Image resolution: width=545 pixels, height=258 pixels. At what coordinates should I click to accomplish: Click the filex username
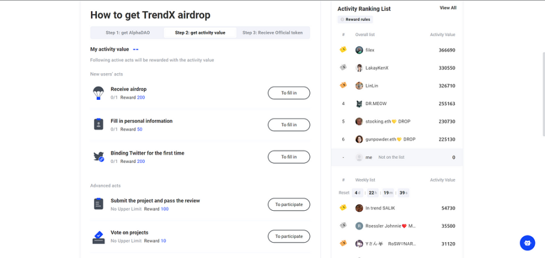pyautogui.click(x=370, y=50)
